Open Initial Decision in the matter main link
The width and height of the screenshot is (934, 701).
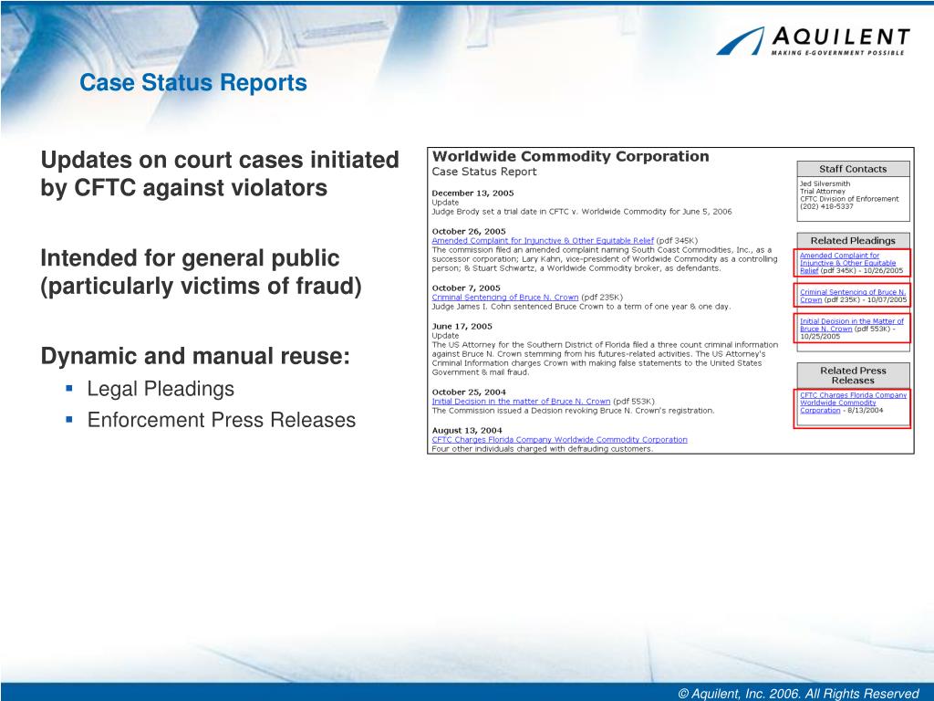pos(521,402)
